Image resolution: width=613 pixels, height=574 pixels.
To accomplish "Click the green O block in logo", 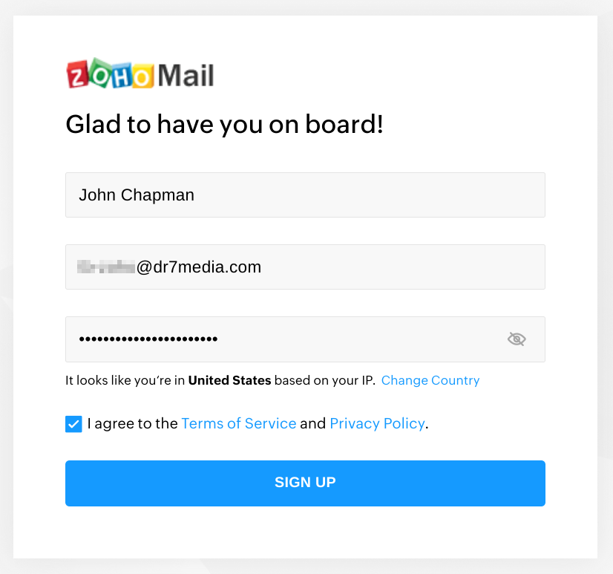I will coord(100,74).
